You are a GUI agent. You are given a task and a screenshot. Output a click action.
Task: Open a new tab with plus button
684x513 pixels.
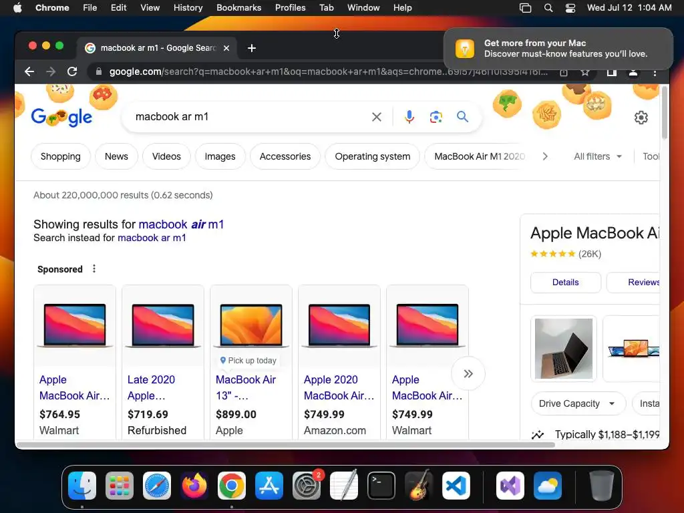pos(252,48)
